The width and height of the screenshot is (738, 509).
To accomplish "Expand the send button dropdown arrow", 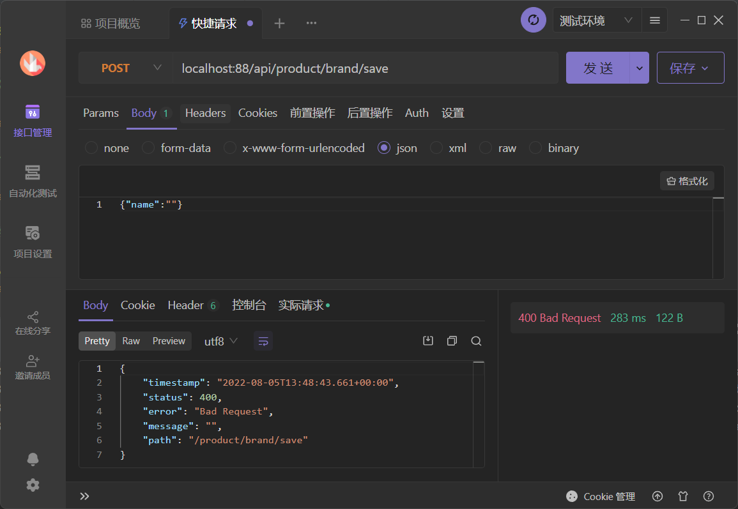I will tap(639, 68).
